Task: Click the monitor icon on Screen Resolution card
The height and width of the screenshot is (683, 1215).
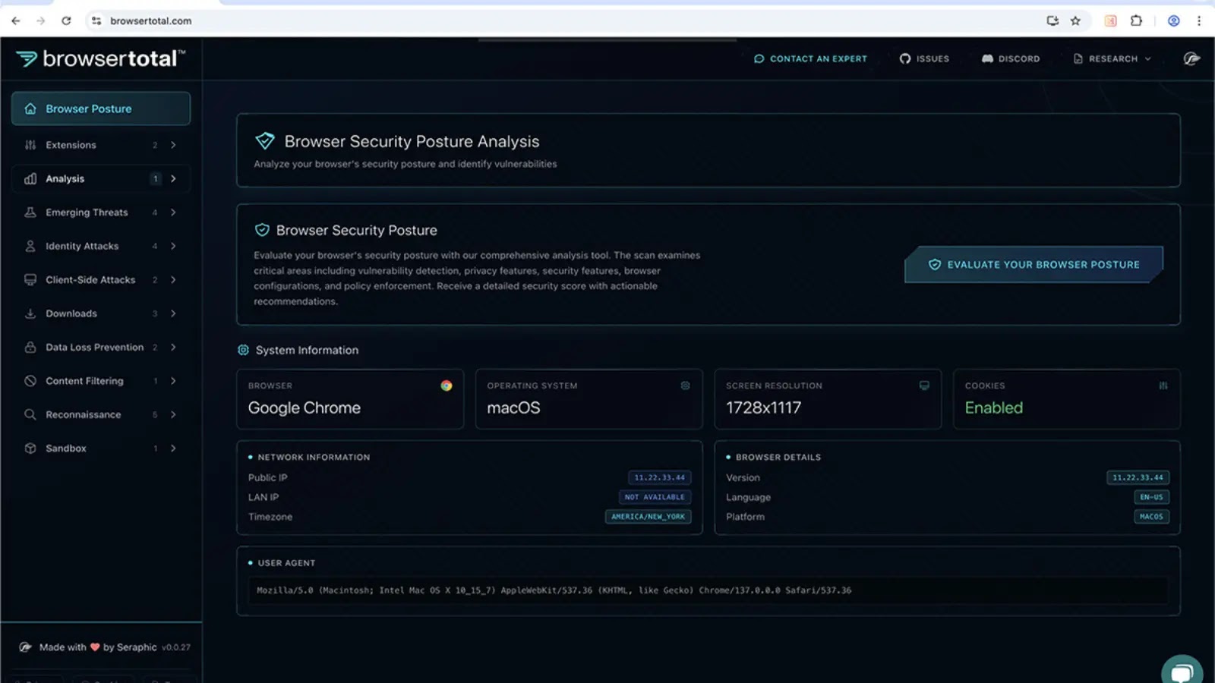Action: click(x=923, y=386)
